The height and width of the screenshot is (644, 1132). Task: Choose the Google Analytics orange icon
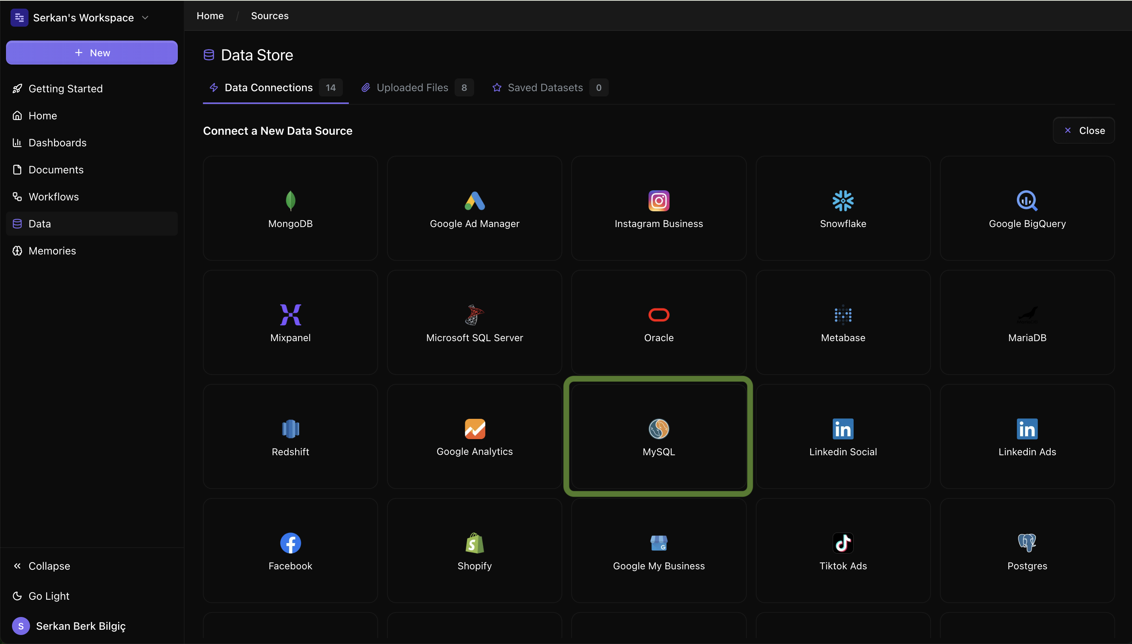tap(475, 429)
